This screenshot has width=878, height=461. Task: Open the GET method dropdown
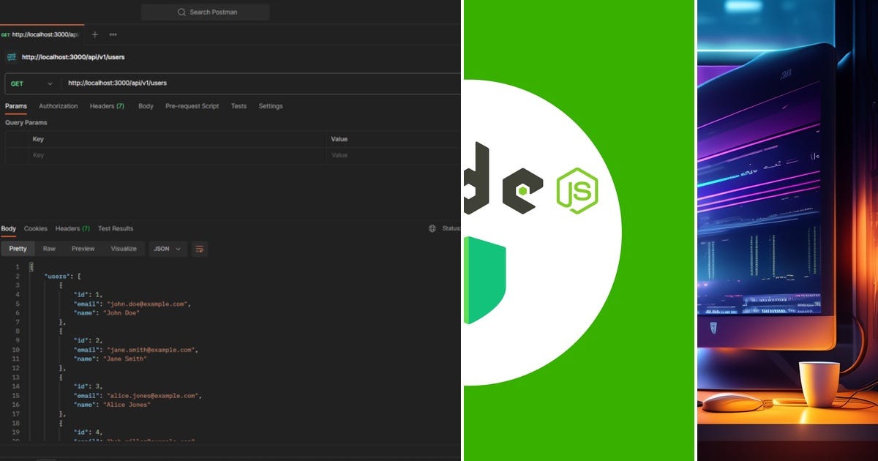click(32, 83)
